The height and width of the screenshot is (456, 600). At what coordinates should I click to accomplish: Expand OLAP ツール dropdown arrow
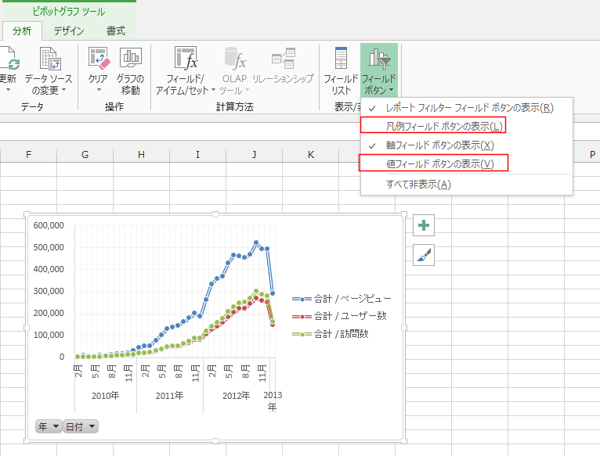click(248, 91)
